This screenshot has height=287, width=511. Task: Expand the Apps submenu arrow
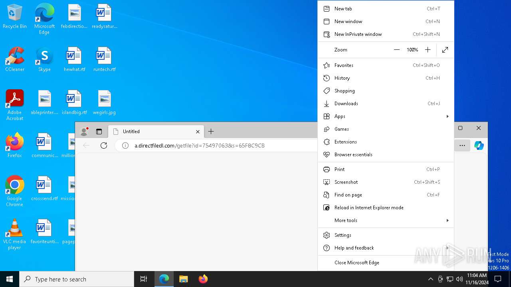pos(448,116)
